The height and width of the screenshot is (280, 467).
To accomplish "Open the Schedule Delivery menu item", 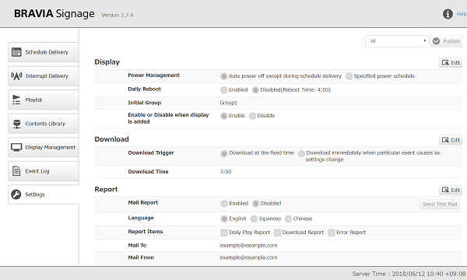I will pyautogui.click(x=44, y=52).
